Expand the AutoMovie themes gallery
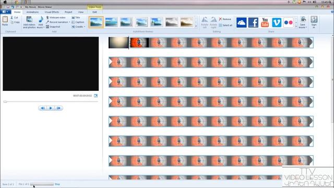Image resolution: width=334 pixels, height=188 pixels. [196, 27]
